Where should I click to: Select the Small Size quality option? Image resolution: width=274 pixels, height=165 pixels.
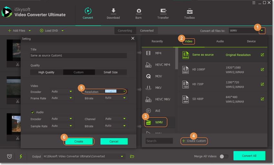(x=110, y=72)
